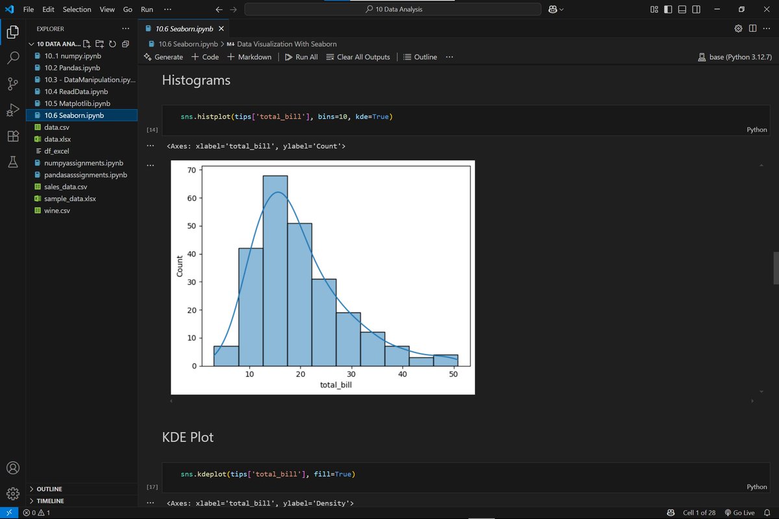
Task: Create a new folder in Explorer
Action: (x=99, y=44)
